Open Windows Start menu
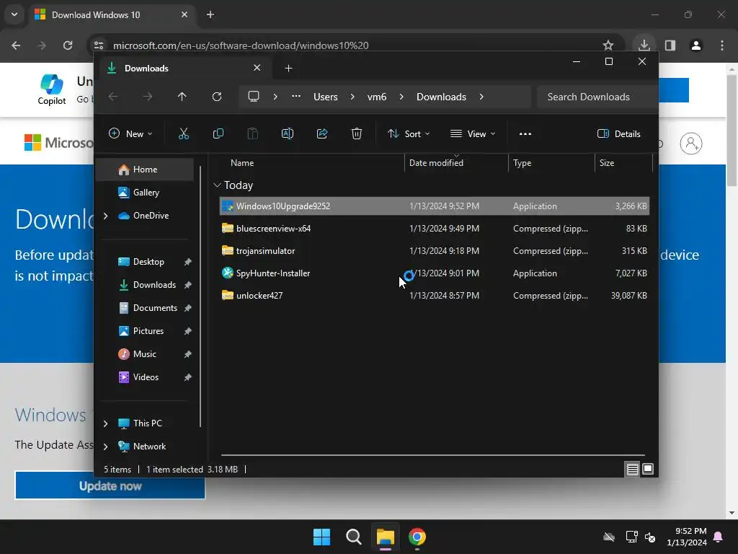738x554 pixels. pos(322,537)
